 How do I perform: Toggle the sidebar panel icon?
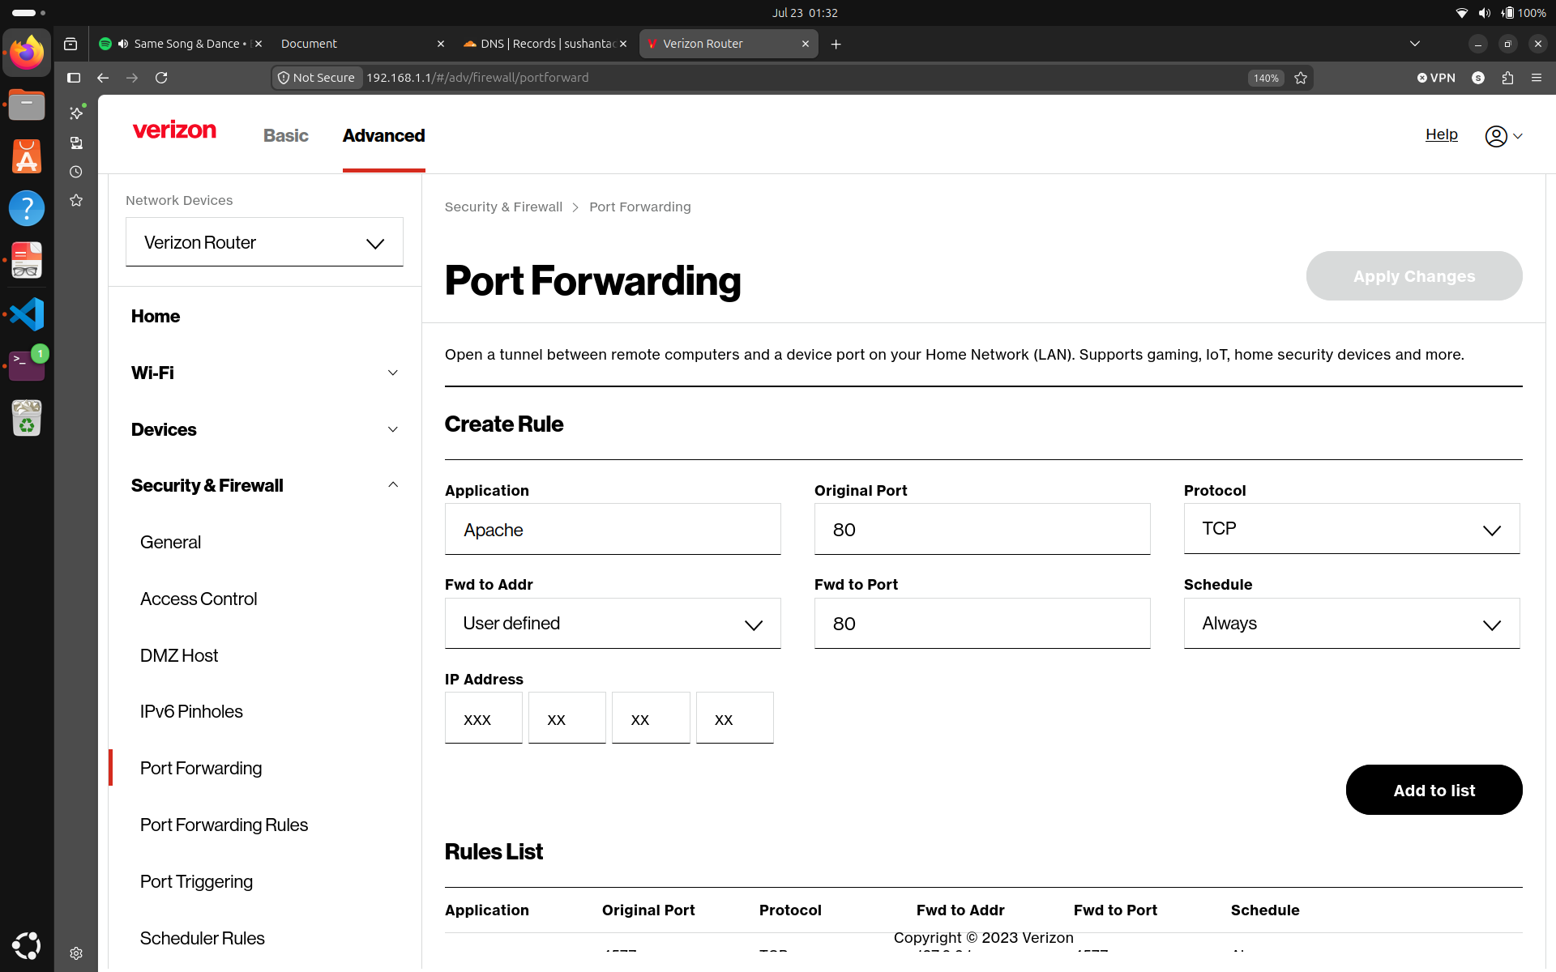tap(74, 78)
